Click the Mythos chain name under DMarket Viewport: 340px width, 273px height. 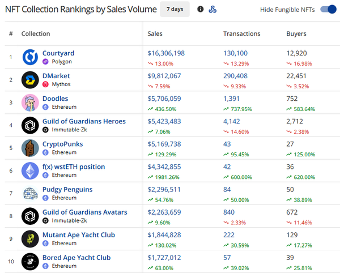(x=61, y=84)
